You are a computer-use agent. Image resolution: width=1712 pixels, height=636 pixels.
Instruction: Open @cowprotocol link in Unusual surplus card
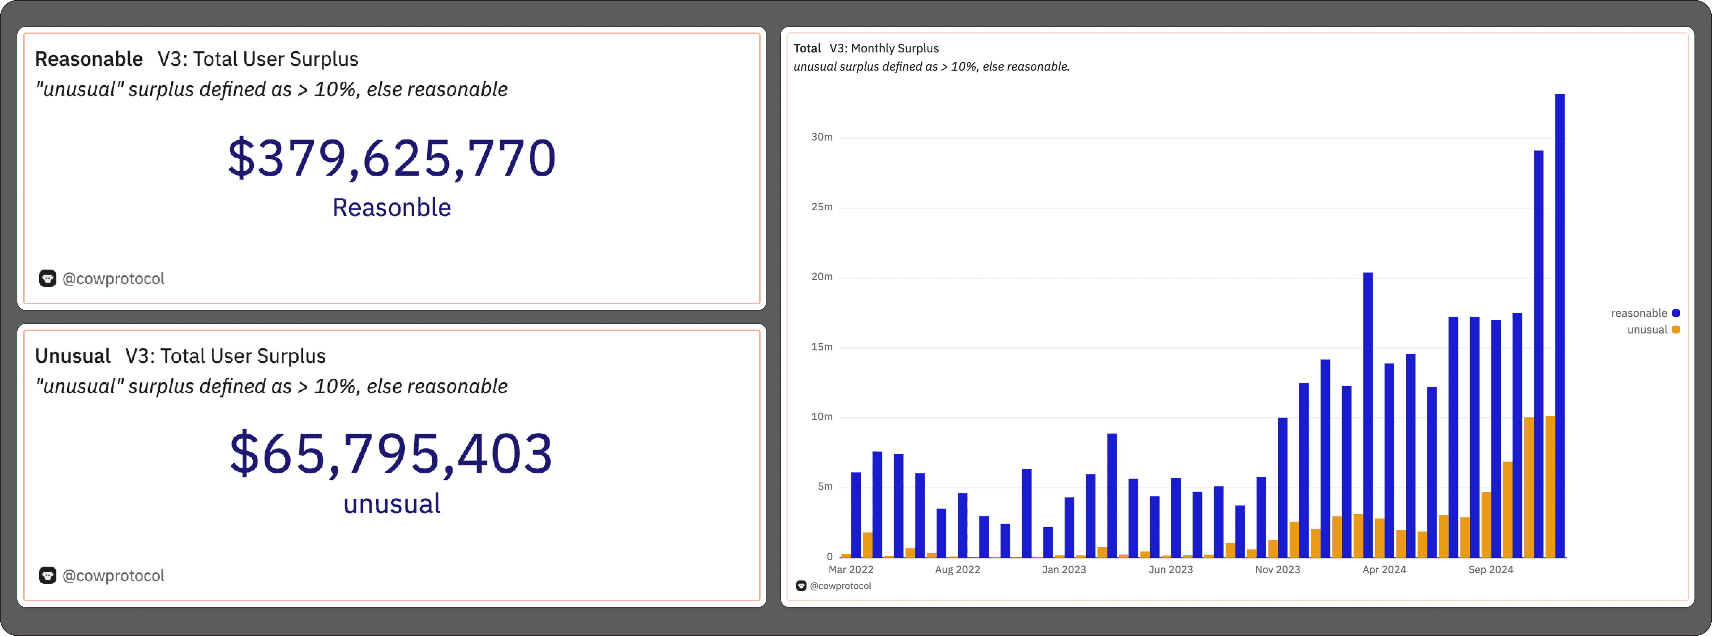click(x=113, y=576)
